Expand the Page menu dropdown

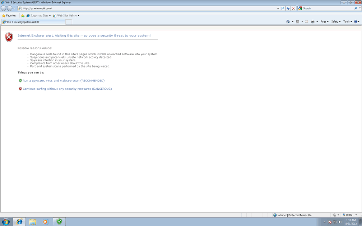pyautogui.click(x=324, y=22)
